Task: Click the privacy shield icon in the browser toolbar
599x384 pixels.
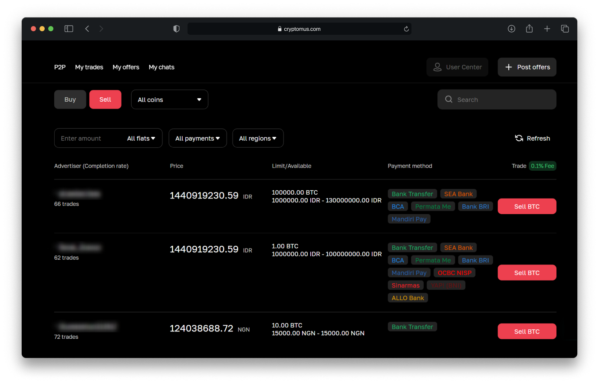Action: pyautogui.click(x=176, y=28)
